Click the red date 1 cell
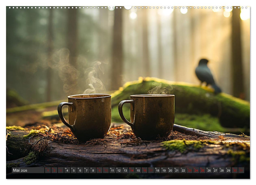 click(x=48, y=170)
